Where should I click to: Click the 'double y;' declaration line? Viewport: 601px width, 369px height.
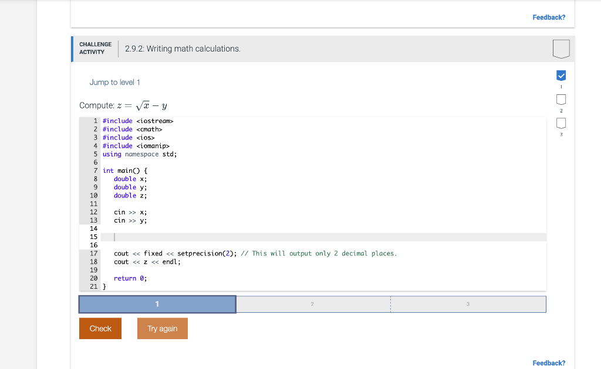(x=130, y=187)
